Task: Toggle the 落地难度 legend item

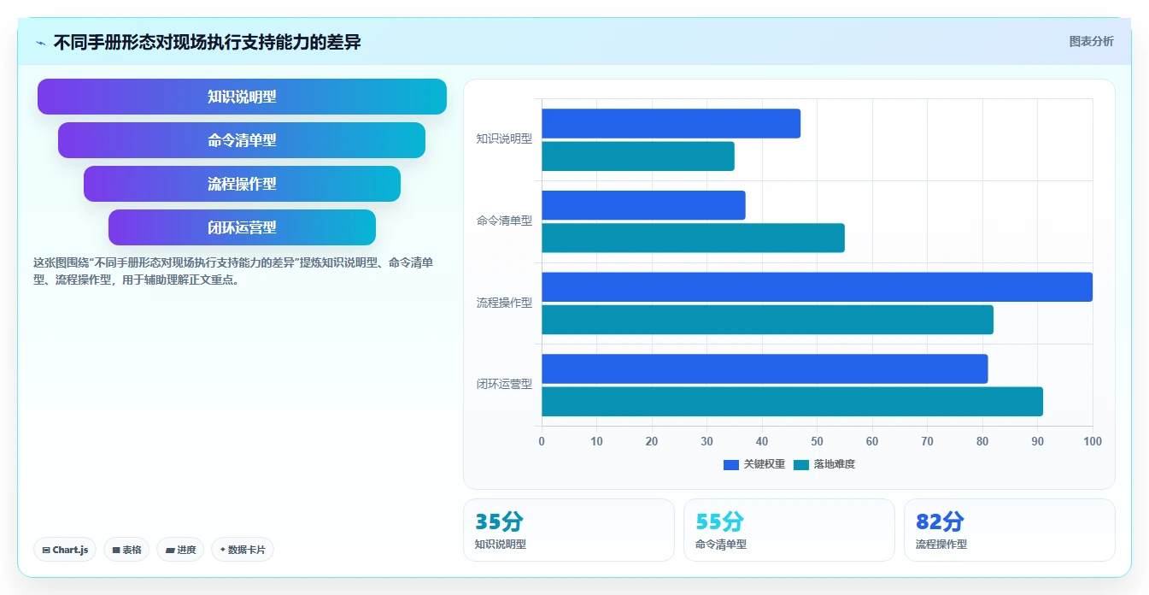Action: 824,464
